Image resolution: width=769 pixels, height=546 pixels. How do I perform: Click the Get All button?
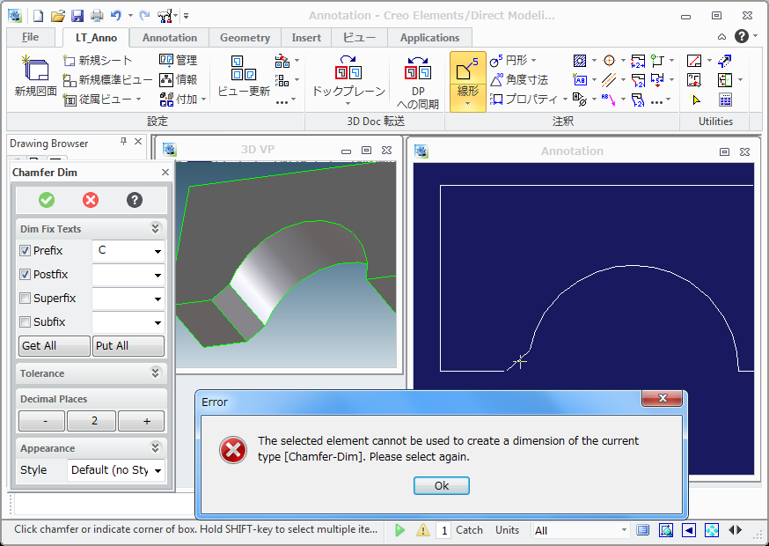click(54, 346)
